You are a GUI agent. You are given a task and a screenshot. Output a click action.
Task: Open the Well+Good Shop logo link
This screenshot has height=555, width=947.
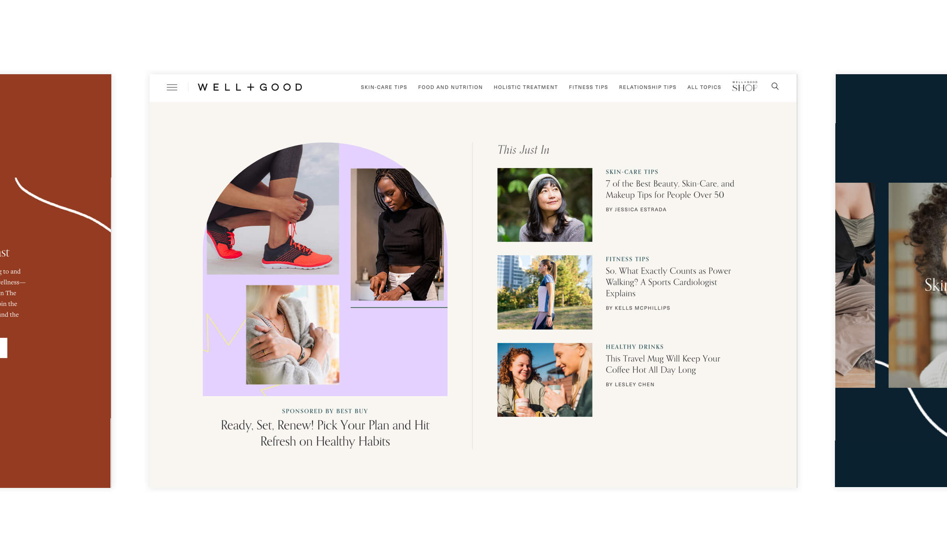(x=745, y=86)
